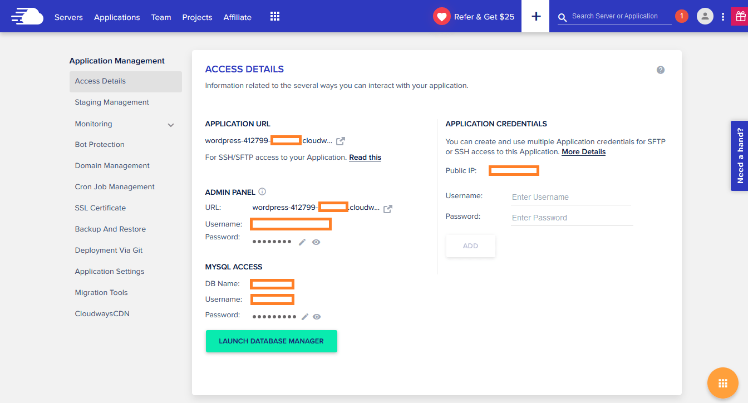Click the Application URL wordpress link
This screenshot has width=748, height=403.
(269, 141)
